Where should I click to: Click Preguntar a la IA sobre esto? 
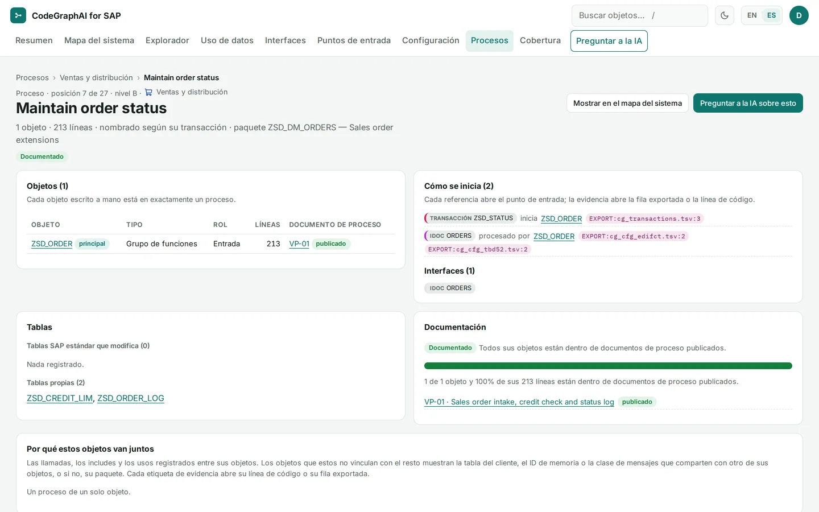point(748,103)
